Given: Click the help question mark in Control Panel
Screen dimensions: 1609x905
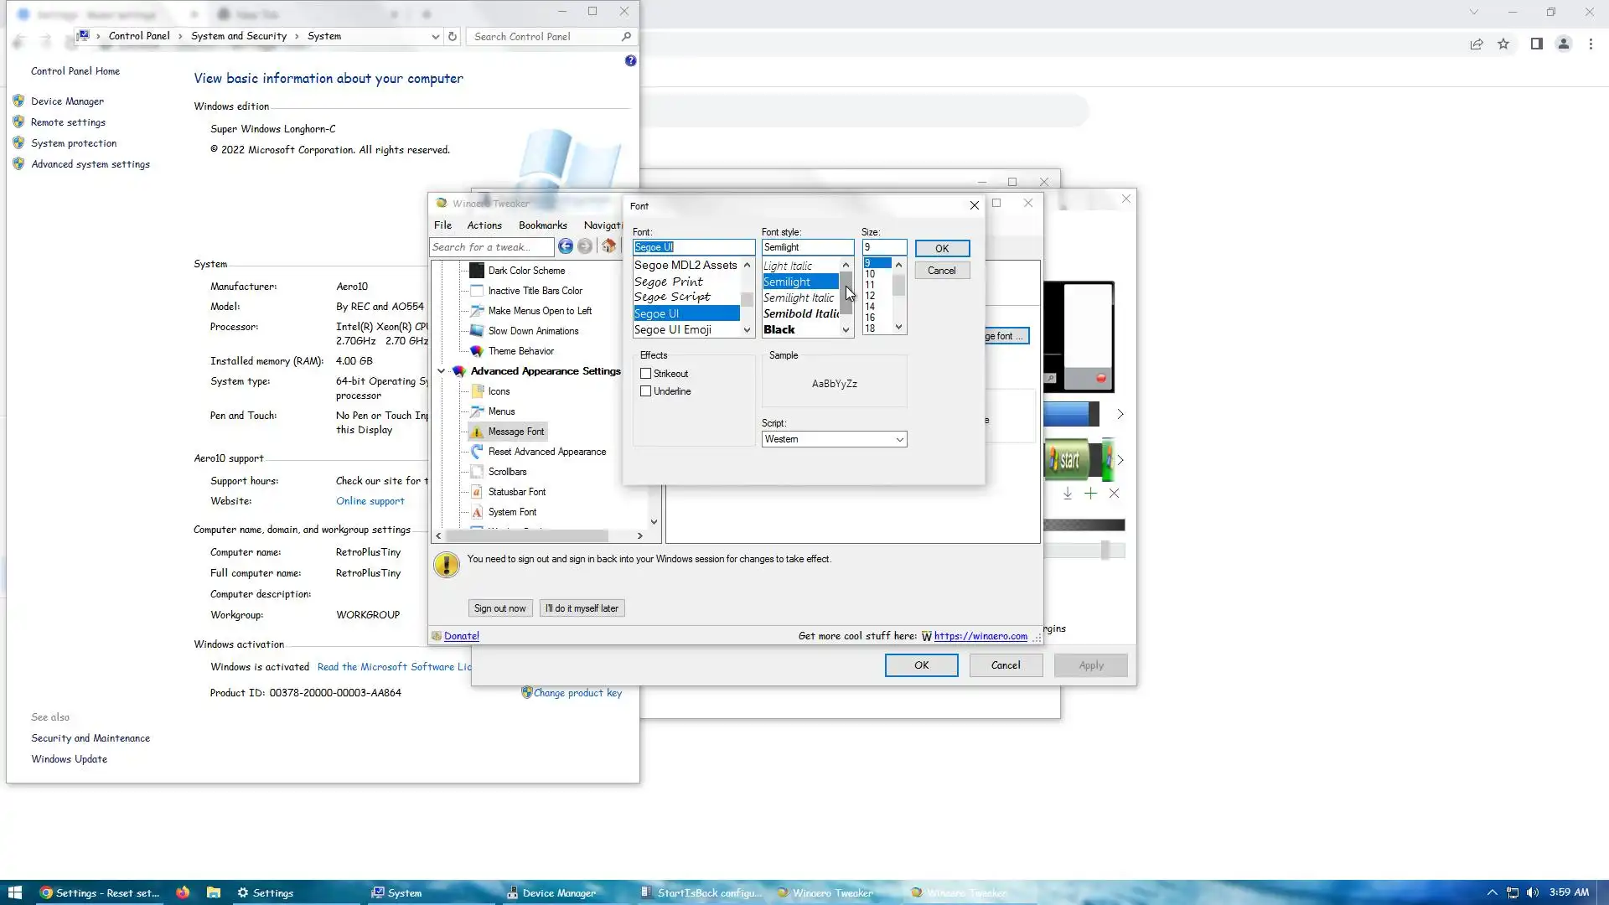Looking at the screenshot, I should 630,61.
